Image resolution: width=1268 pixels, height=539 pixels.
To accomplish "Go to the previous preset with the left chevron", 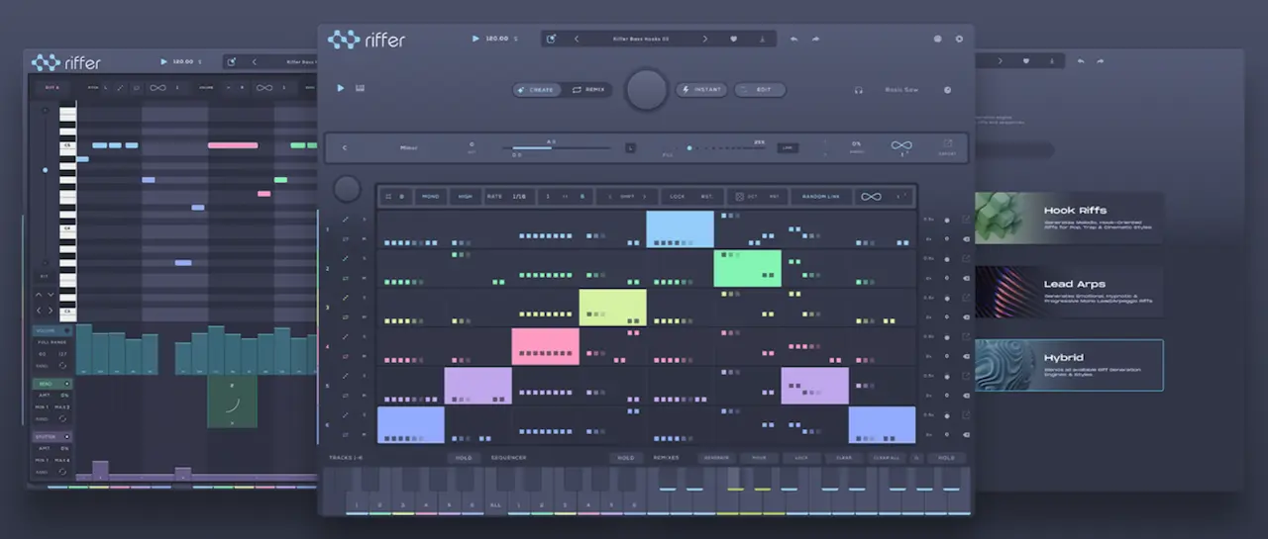I will point(577,39).
